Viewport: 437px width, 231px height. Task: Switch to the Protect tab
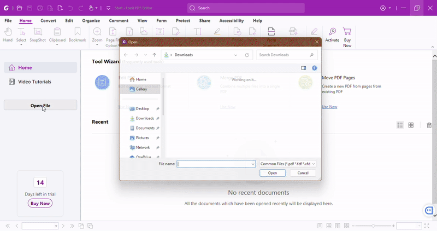[183, 21]
